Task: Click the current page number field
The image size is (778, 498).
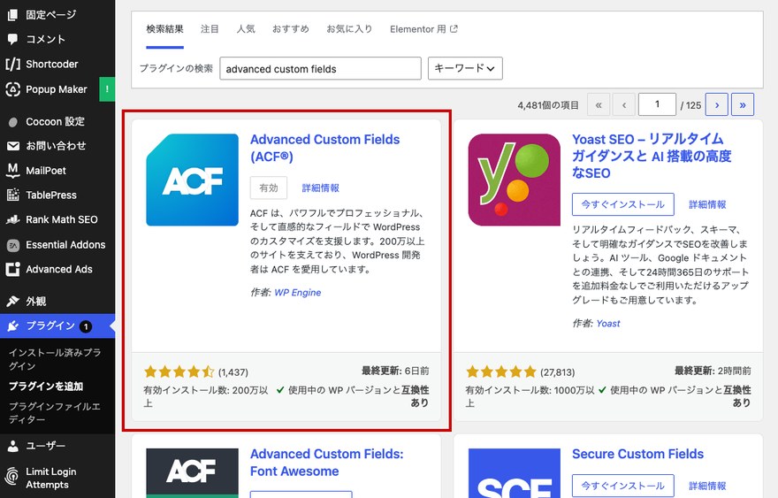Action: tap(657, 104)
